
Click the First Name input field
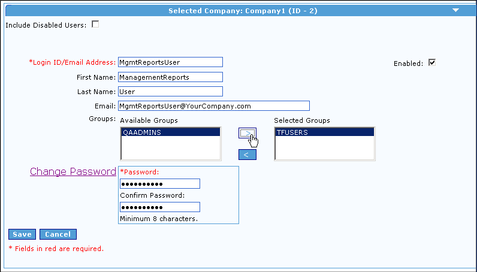tap(170, 77)
